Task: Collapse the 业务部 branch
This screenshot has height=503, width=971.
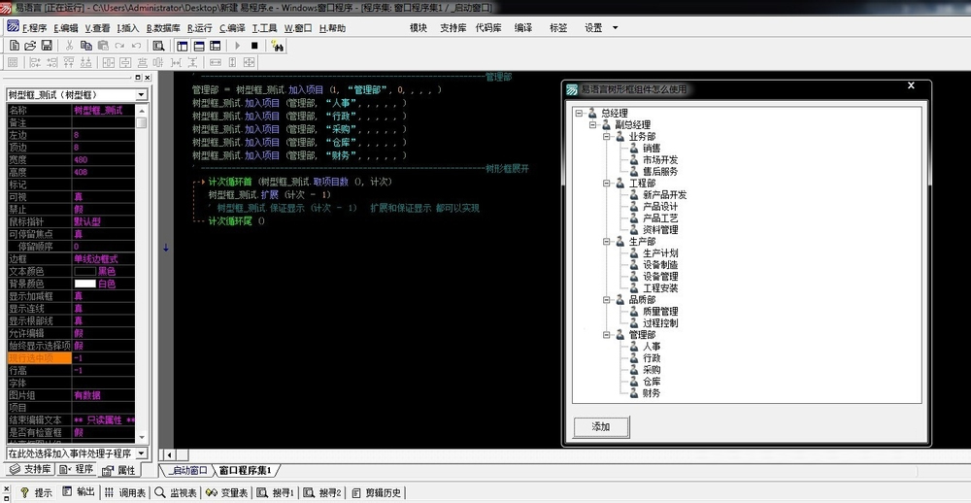Action: point(606,136)
